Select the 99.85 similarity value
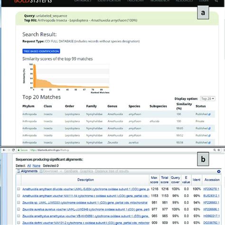The height and width of the screenshot is (225, 225). [x=180, y=128]
